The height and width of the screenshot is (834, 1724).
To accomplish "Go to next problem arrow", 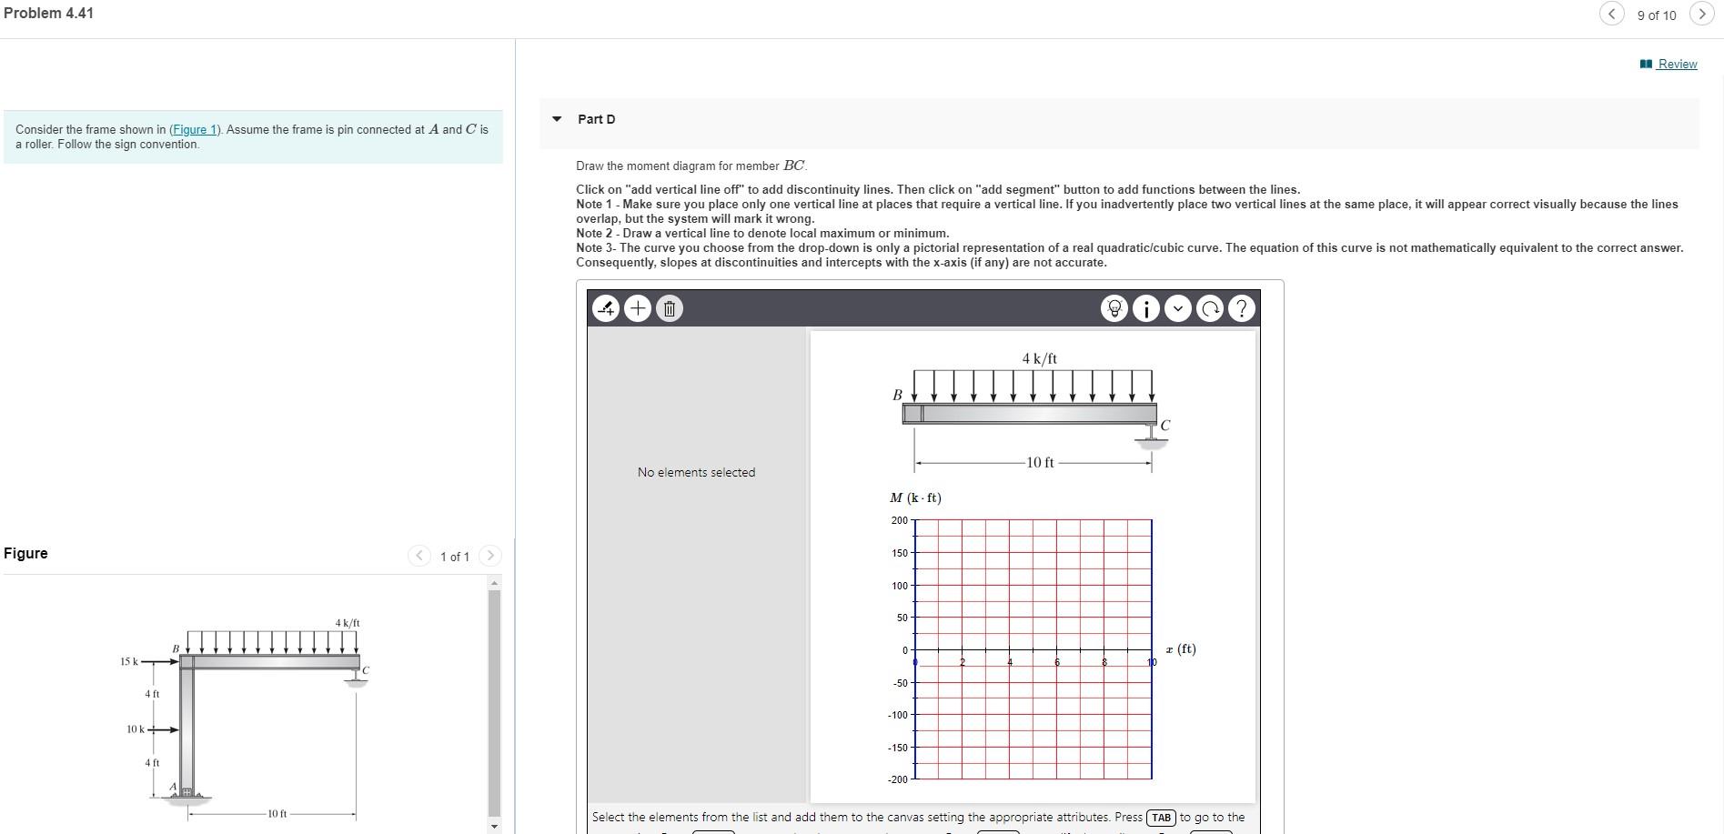I will (x=1701, y=14).
